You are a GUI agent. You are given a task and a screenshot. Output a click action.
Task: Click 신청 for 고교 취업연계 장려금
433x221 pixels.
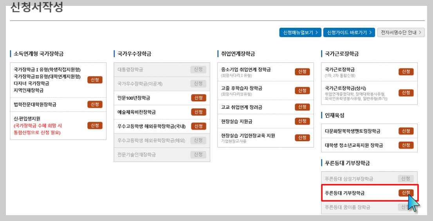pos(302,107)
